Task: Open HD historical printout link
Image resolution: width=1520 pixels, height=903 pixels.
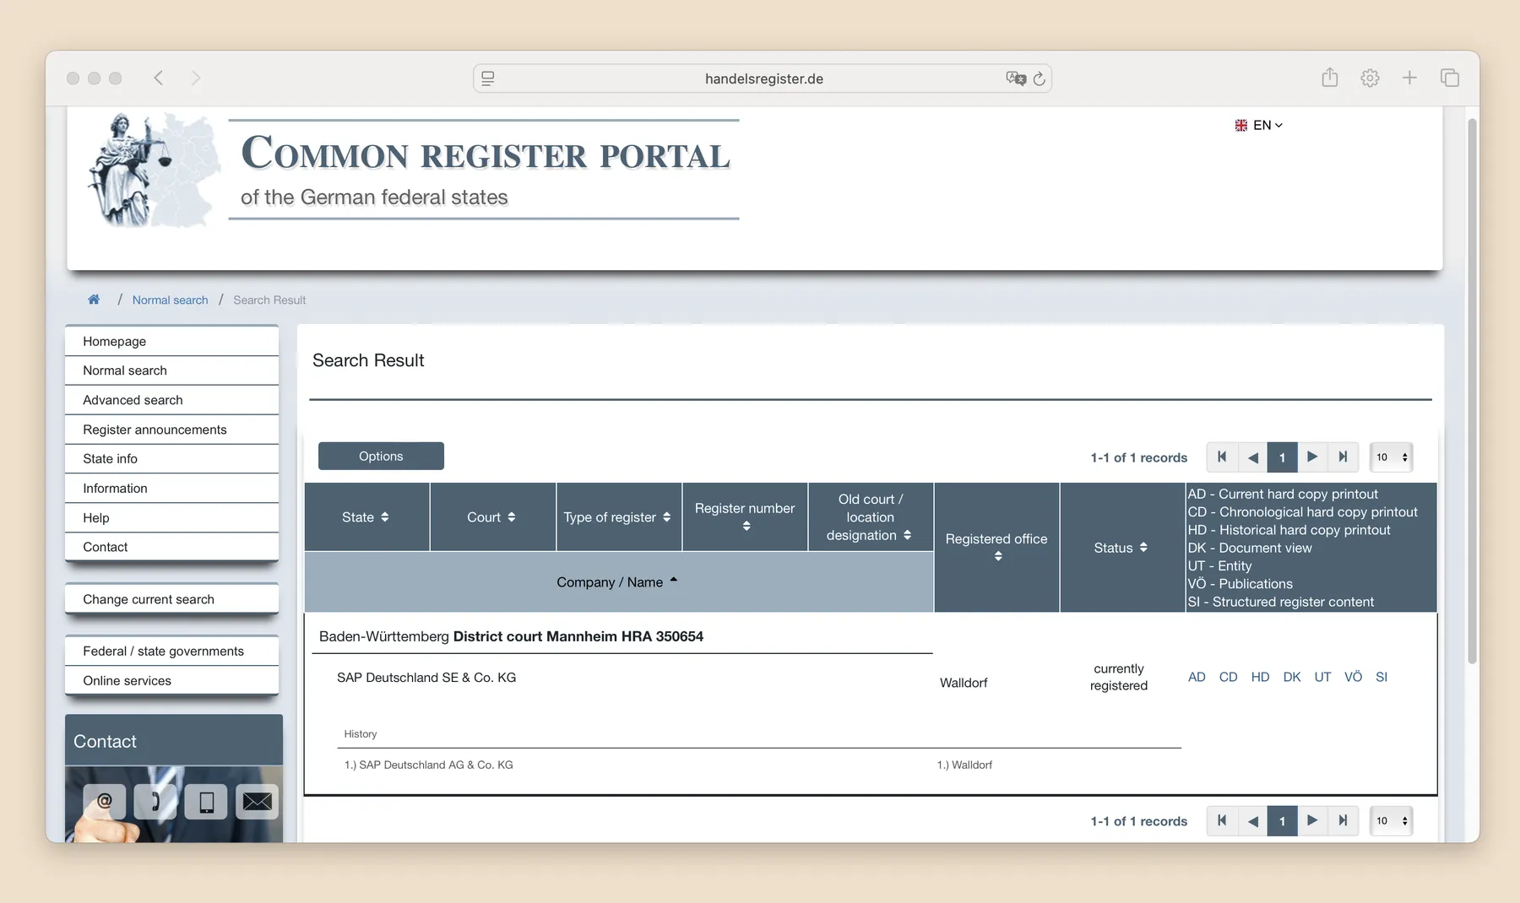Action: pyautogui.click(x=1260, y=677)
